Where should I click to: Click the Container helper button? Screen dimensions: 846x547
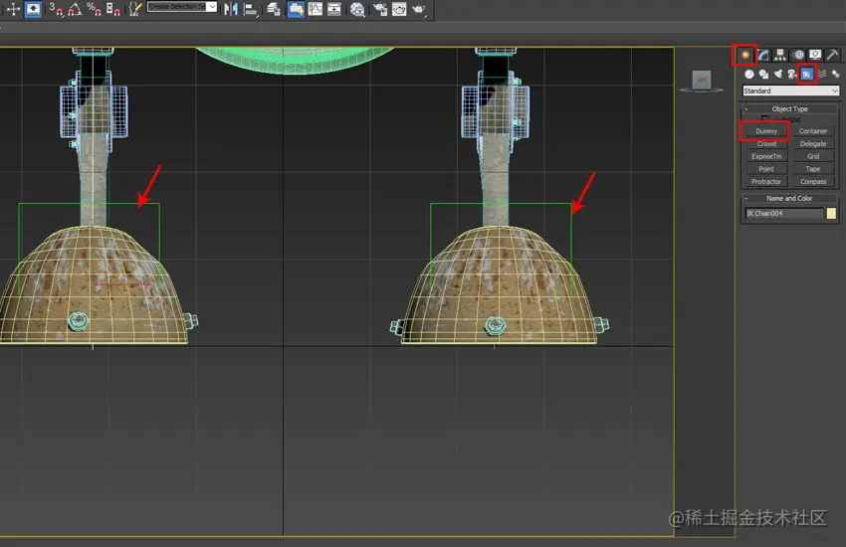813,131
